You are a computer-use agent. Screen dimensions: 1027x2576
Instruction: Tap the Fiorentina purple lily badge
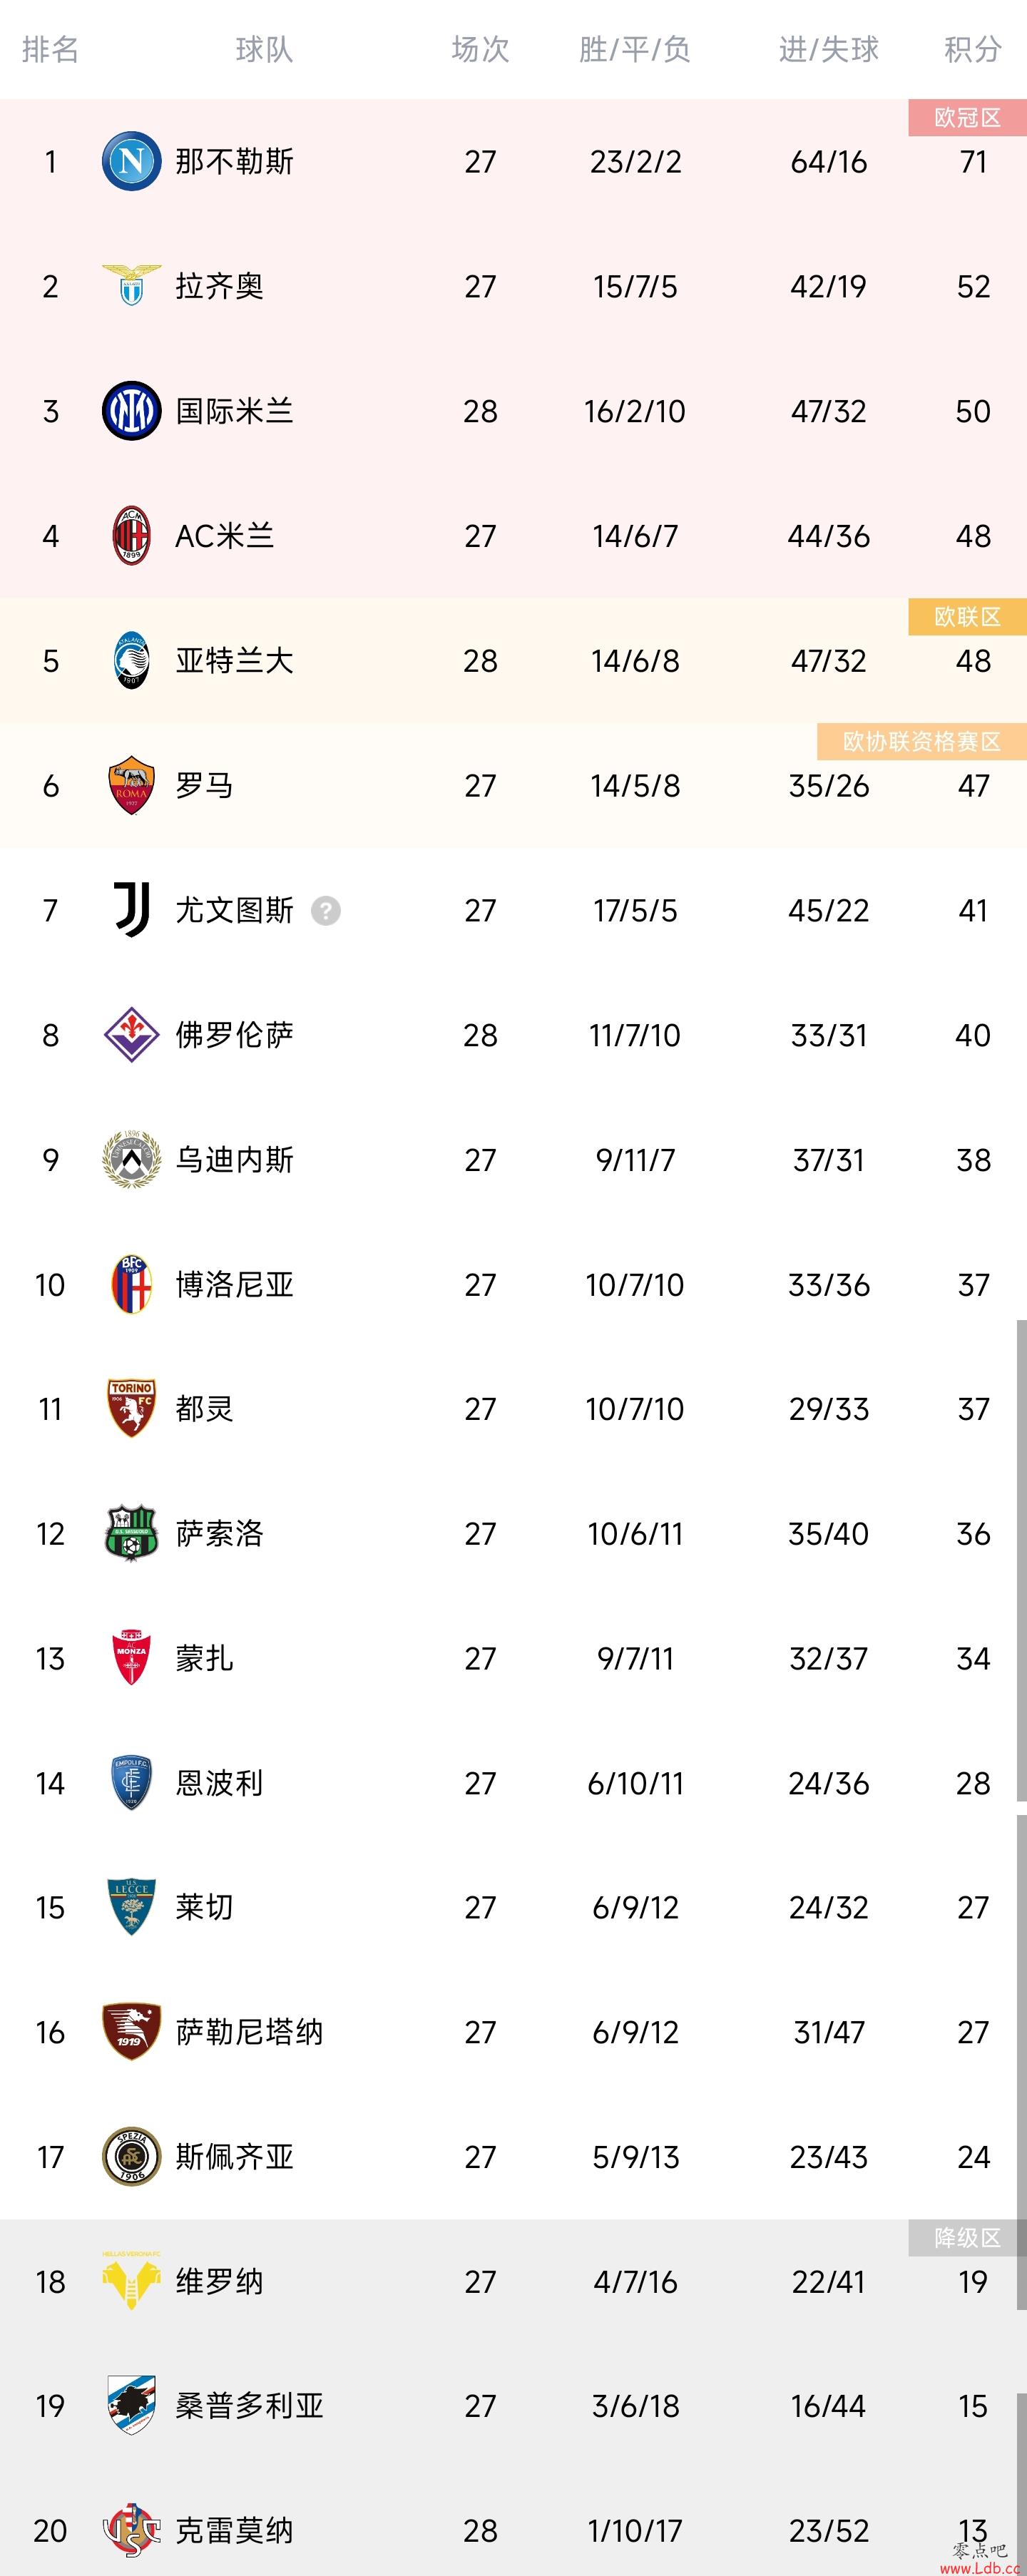pyautogui.click(x=131, y=1035)
